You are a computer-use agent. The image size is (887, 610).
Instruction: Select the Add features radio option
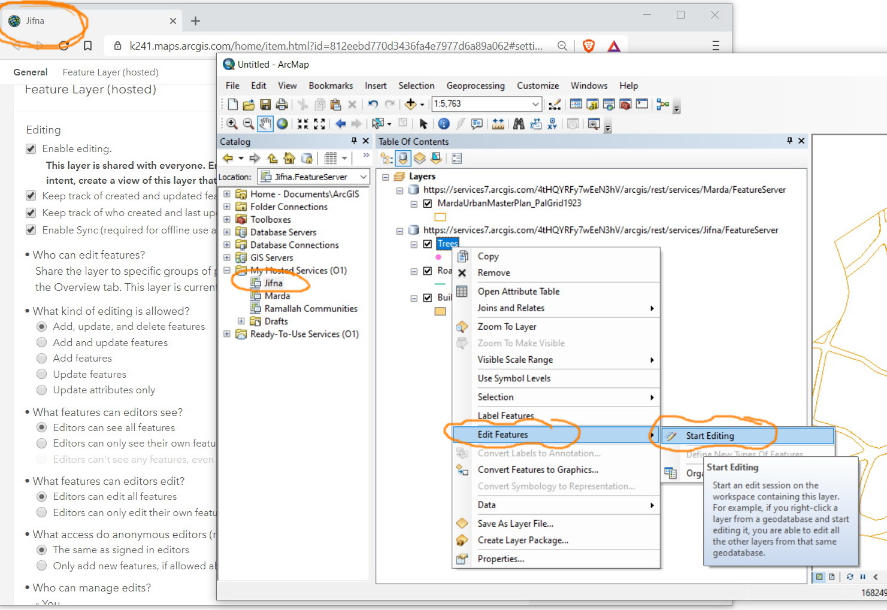point(41,358)
